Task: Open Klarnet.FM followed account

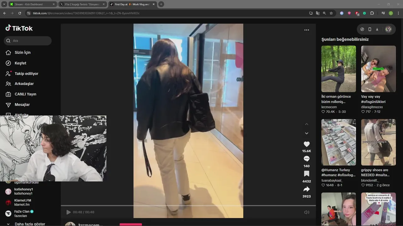Action: [23, 202]
